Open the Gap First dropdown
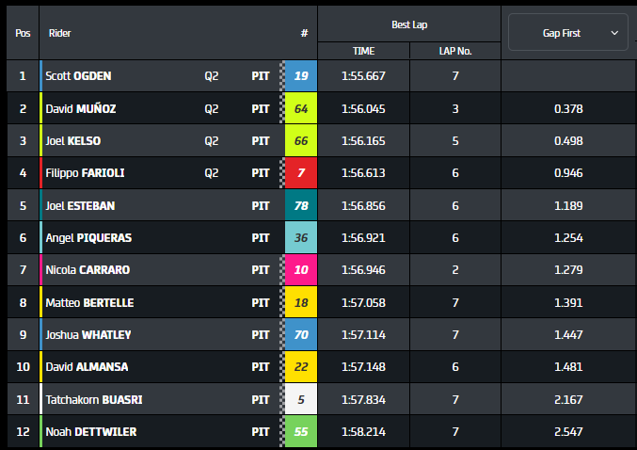637x450 pixels. (567, 33)
